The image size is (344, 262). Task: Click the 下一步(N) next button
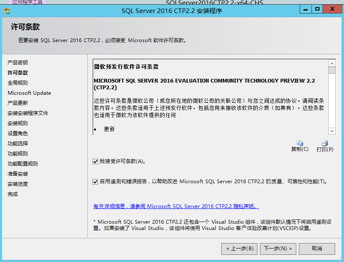click(278, 249)
